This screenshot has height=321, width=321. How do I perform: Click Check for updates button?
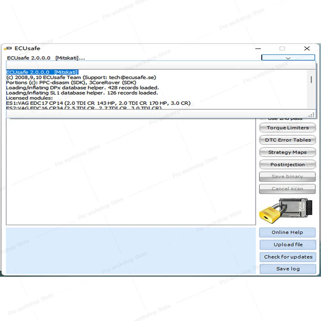[x=288, y=257]
